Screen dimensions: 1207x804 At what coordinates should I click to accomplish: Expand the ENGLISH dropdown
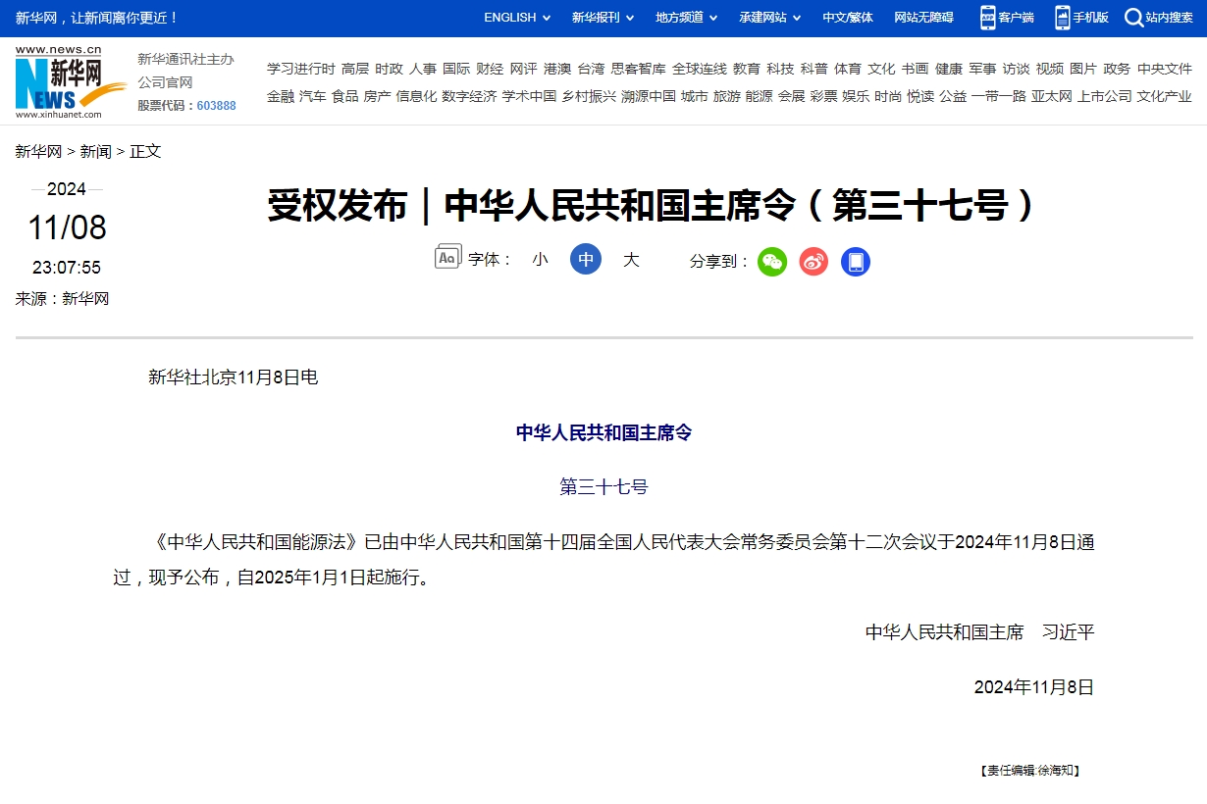[x=517, y=18]
